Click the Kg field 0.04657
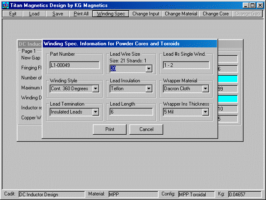Image resolution: width=266 pixels, height=200 pixels. pos(245,195)
